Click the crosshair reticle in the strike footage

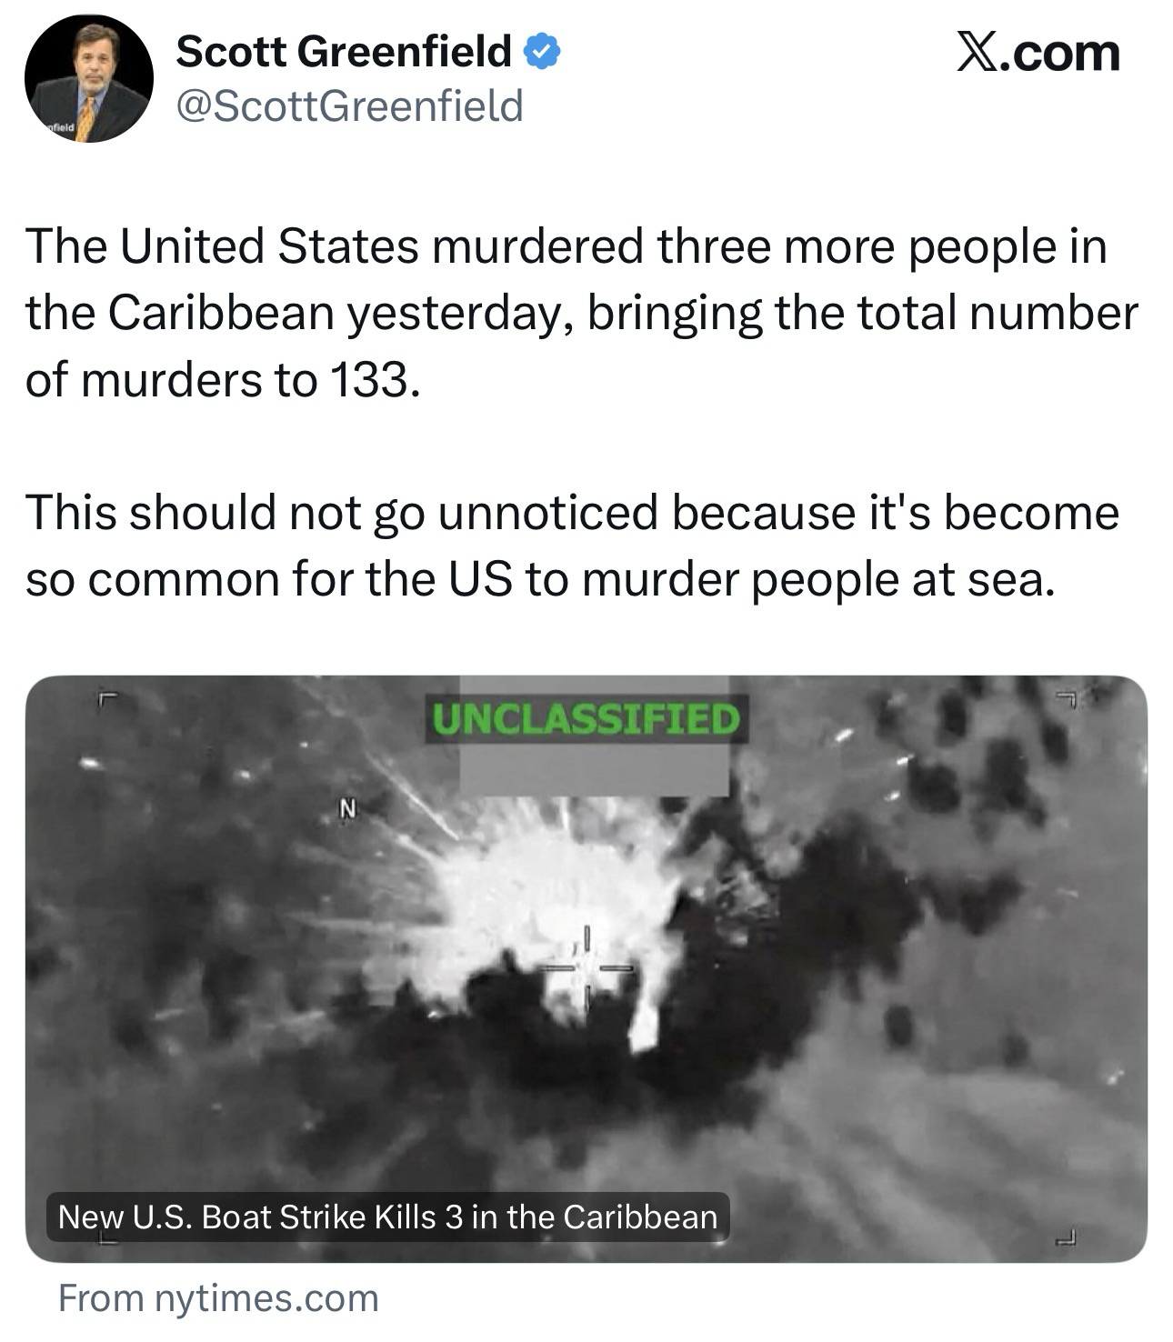586,967
